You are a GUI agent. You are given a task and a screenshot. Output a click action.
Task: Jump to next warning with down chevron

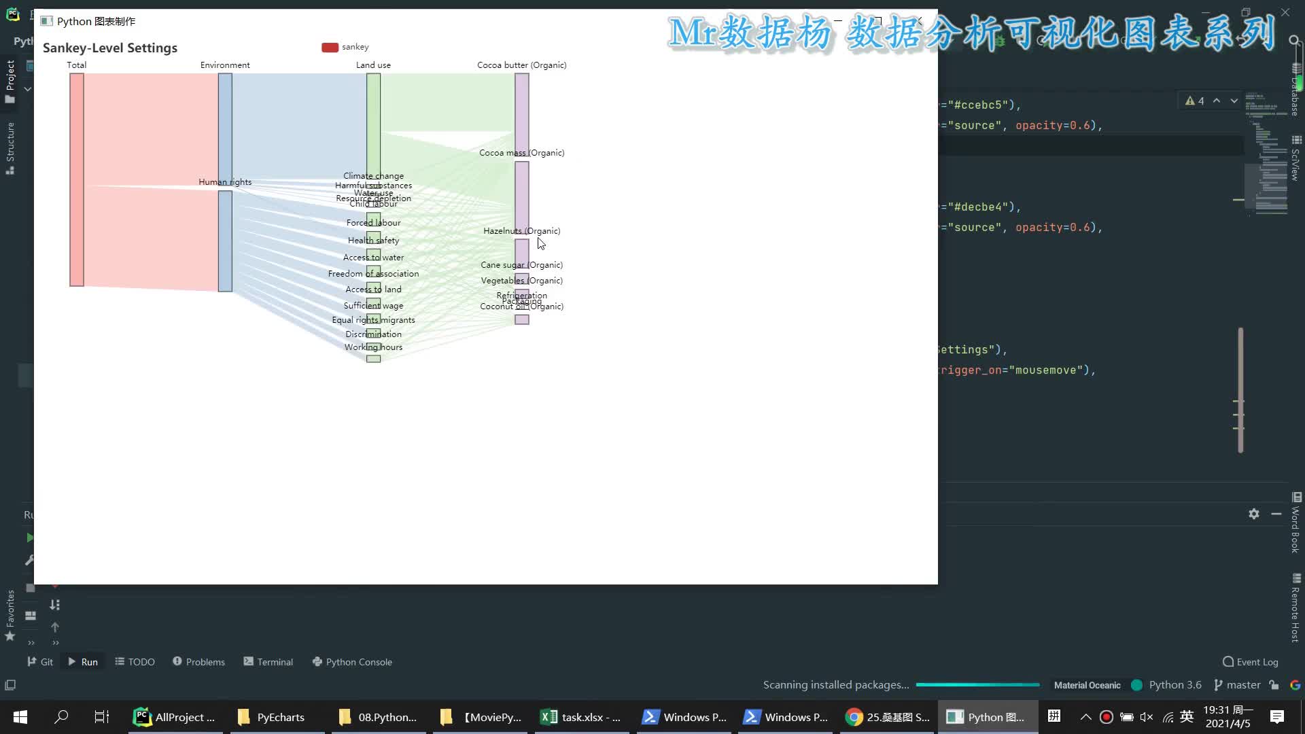pos(1234,101)
